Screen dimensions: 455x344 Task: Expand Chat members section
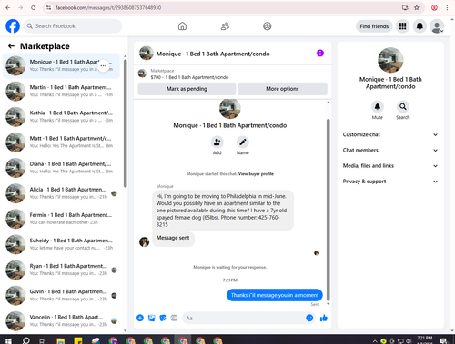coord(390,151)
